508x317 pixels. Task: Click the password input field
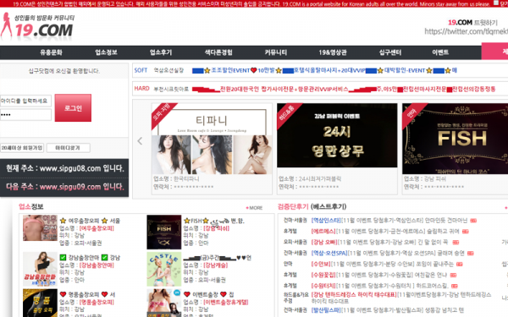(x=25, y=115)
